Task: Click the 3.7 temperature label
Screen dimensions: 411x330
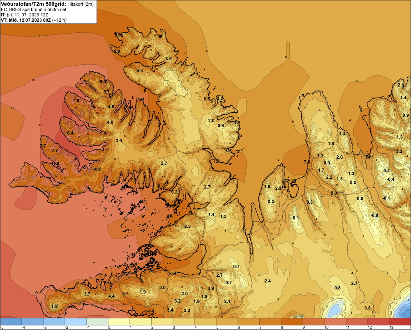Action: tap(87, 294)
